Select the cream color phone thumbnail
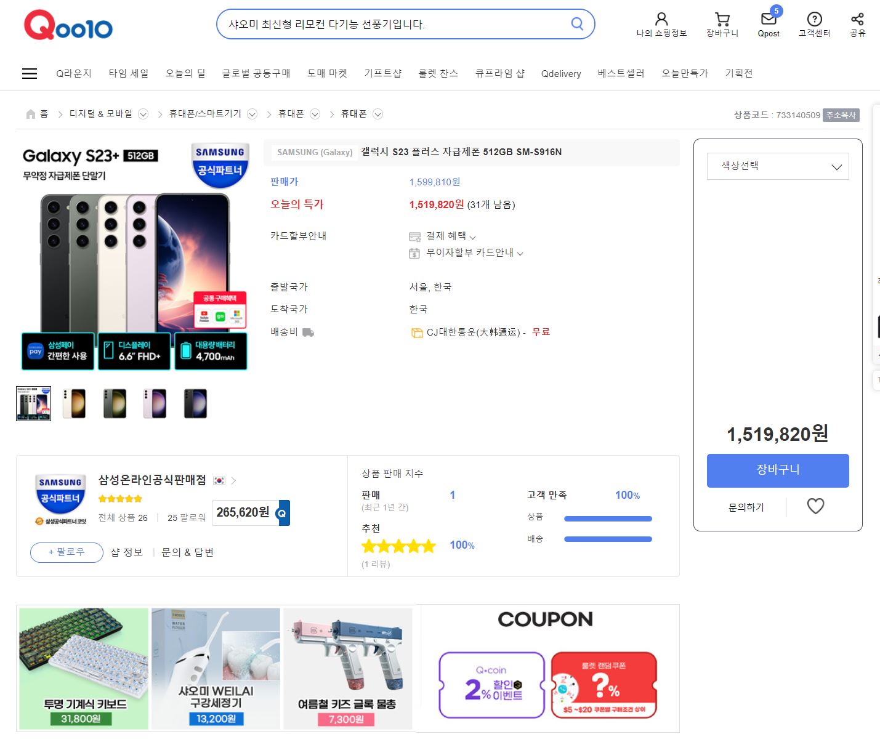The height and width of the screenshot is (742, 880). [74, 403]
